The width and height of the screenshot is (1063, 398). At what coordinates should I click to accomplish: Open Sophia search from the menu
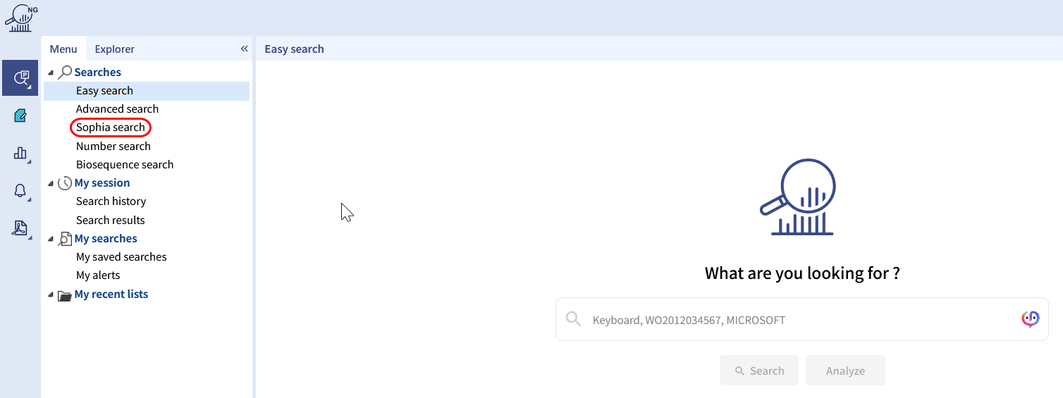[x=111, y=128]
